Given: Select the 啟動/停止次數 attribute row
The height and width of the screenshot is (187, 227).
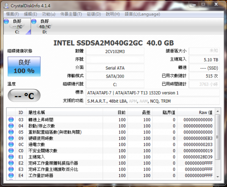Looking at the screenshot, I should pos(111,126).
